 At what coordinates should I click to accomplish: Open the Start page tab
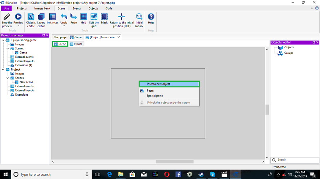coord(60,37)
